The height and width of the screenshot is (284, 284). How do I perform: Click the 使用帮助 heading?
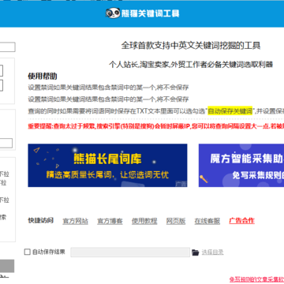(x=43, y=77)
